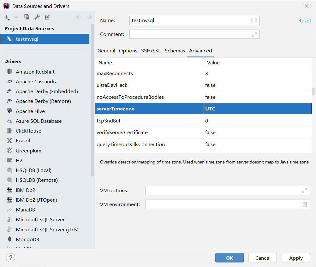Image resolution: width=316 pixels, height=267 pixels.
Task: Switch to the Schemas tab
Action: tap(175, 50)
